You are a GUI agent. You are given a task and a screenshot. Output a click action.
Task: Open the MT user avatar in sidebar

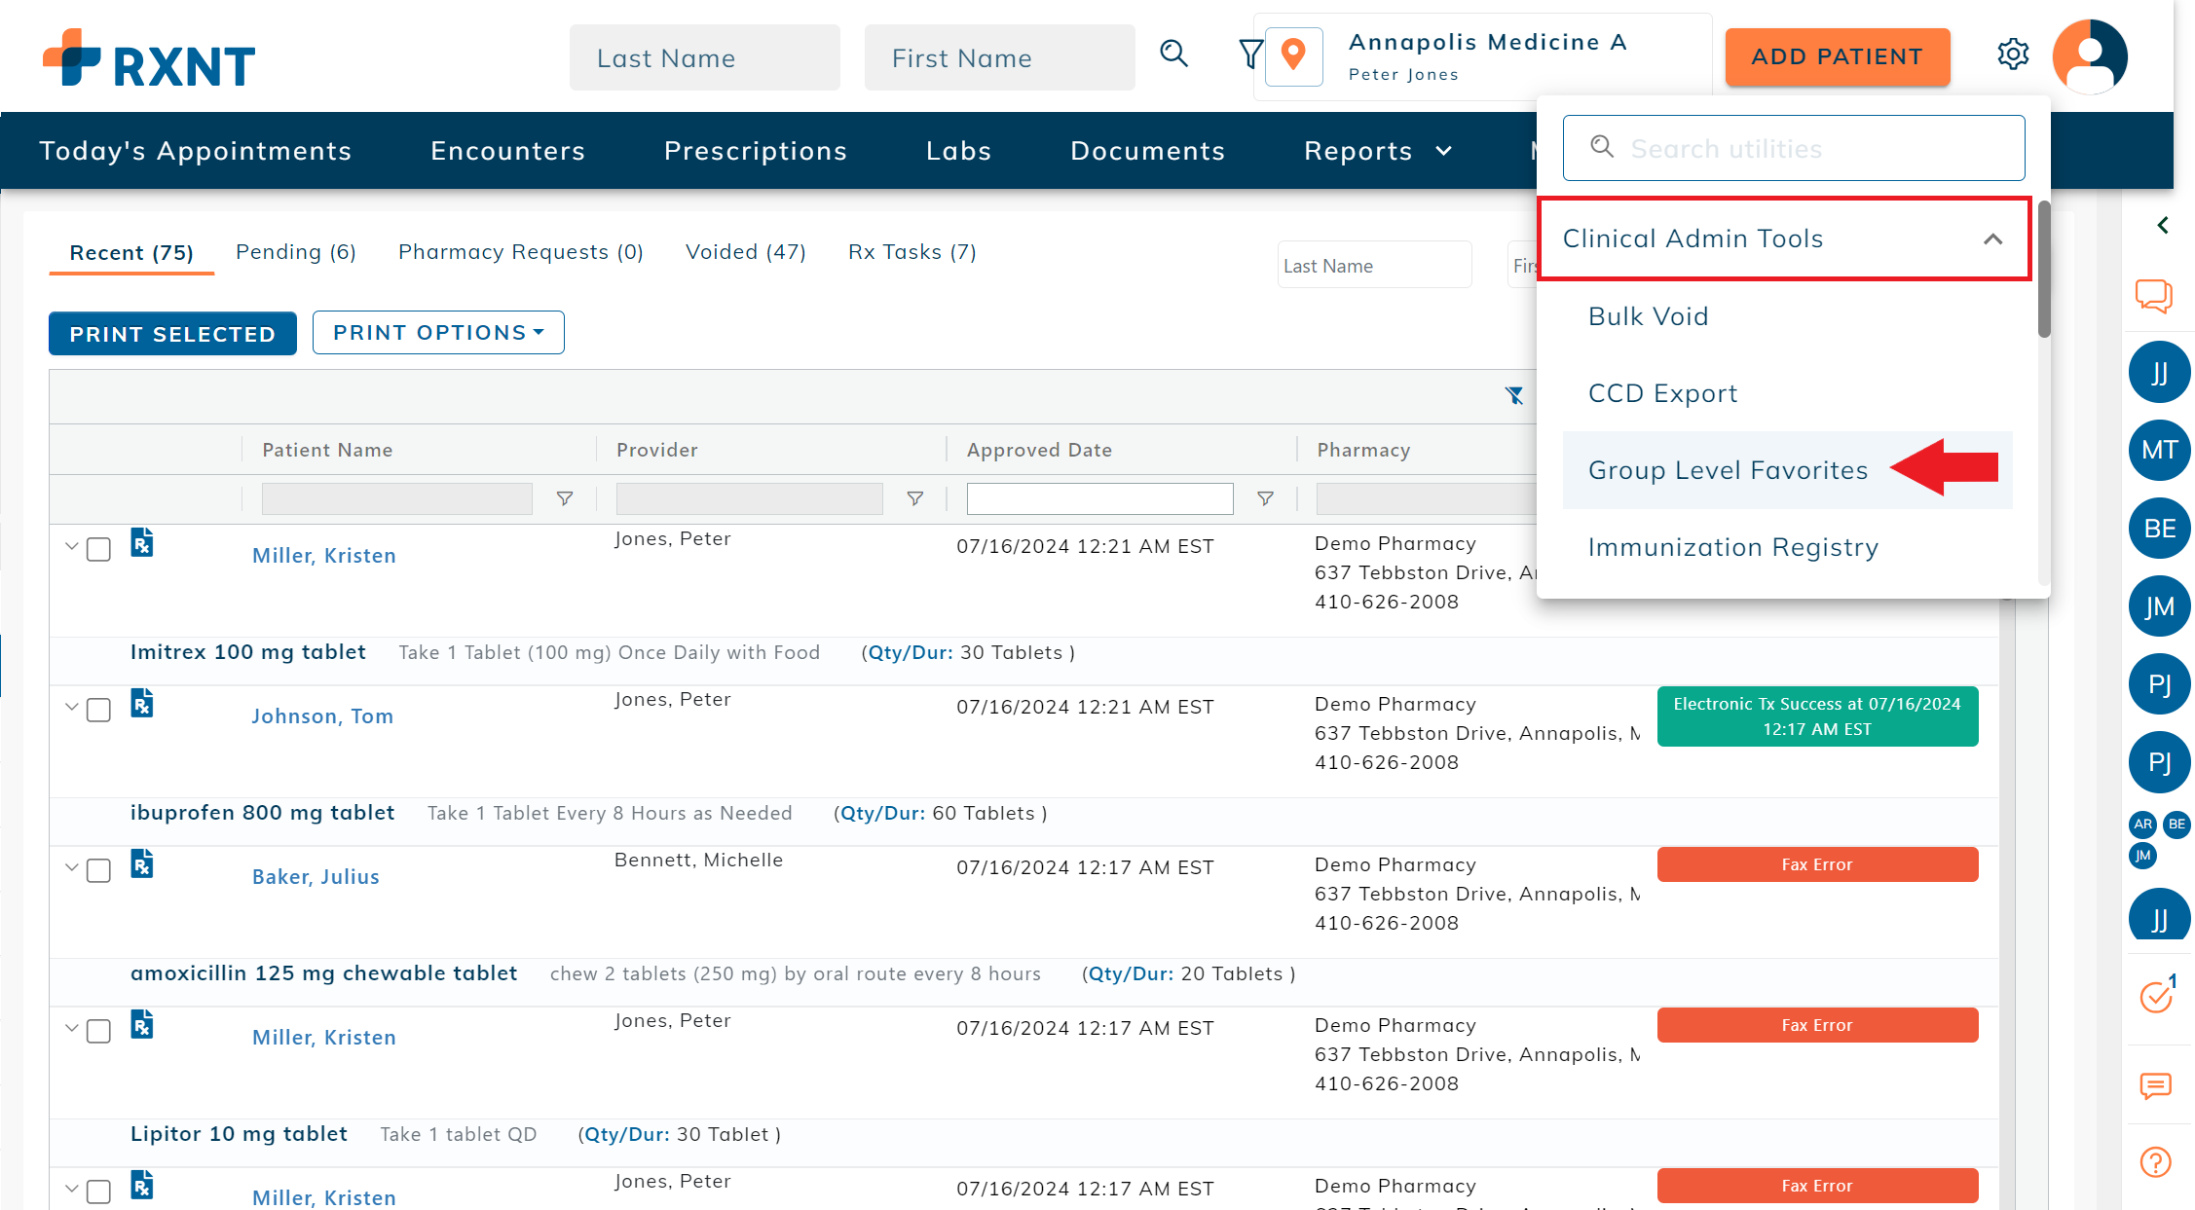coord(2159,450)
